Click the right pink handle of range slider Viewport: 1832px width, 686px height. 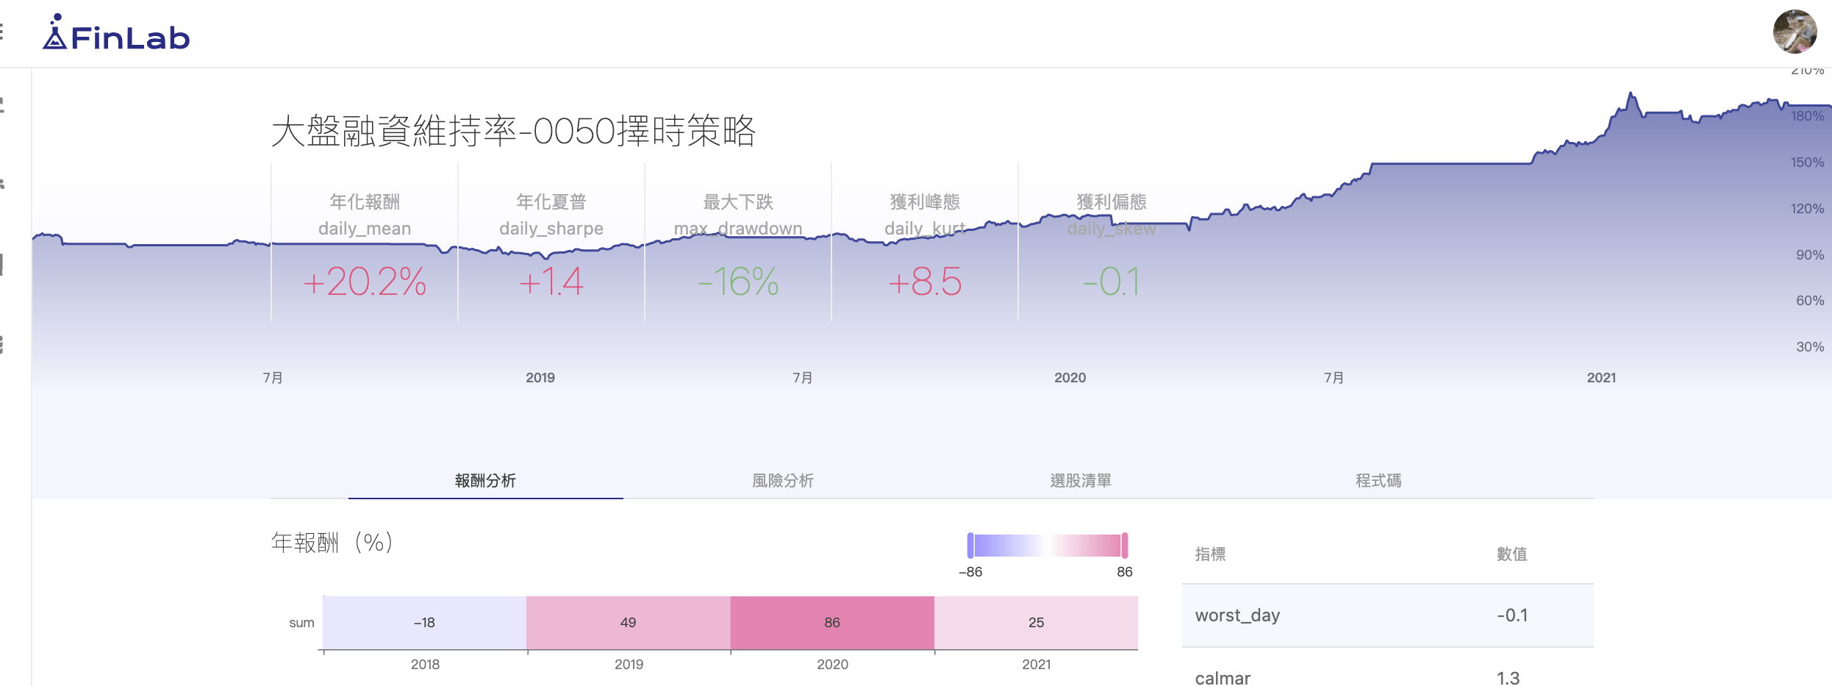tap(1124, 546)
